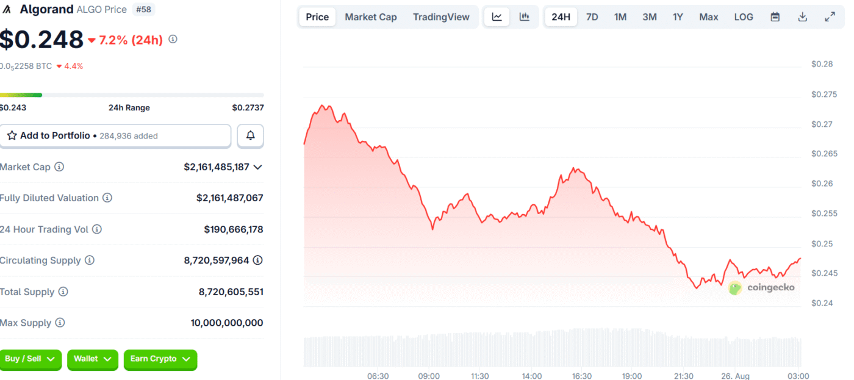Click the $2,161,487,067 valuation value
The image size is (854, 380).
tap(230, 198)
